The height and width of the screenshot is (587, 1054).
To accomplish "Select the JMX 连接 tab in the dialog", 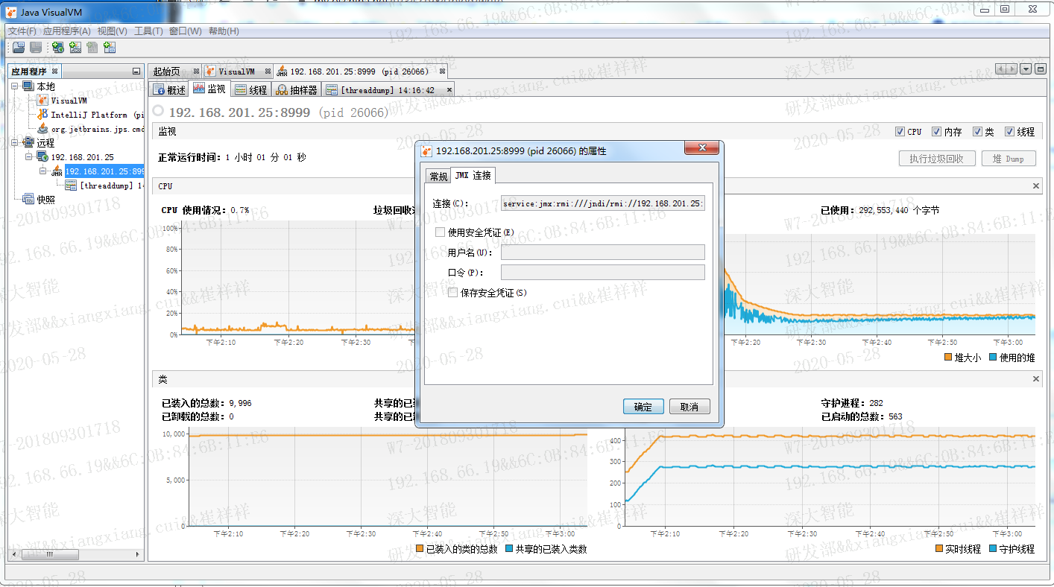I will 473,175.
